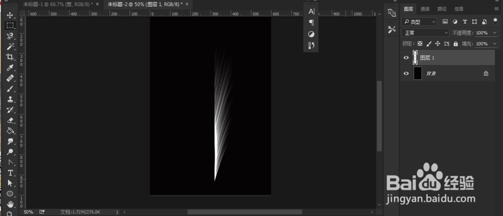
Task: Select the Horizontal Type tool
Action: coord(10,173)
